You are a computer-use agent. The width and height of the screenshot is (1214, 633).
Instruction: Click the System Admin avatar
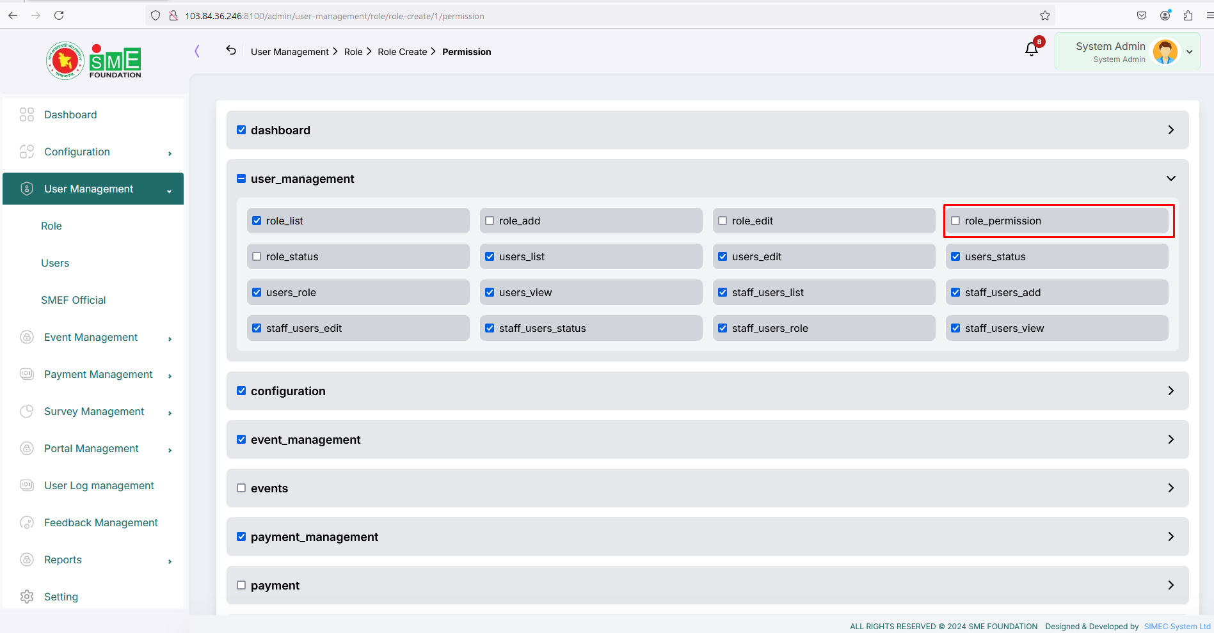point(1165,52)
